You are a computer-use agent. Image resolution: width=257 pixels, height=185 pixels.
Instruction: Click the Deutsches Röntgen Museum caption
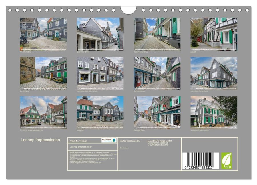tap(200, 130)
